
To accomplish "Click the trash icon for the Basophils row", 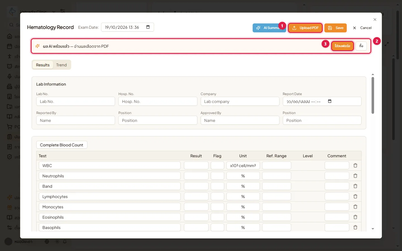I will click(355, 227).
